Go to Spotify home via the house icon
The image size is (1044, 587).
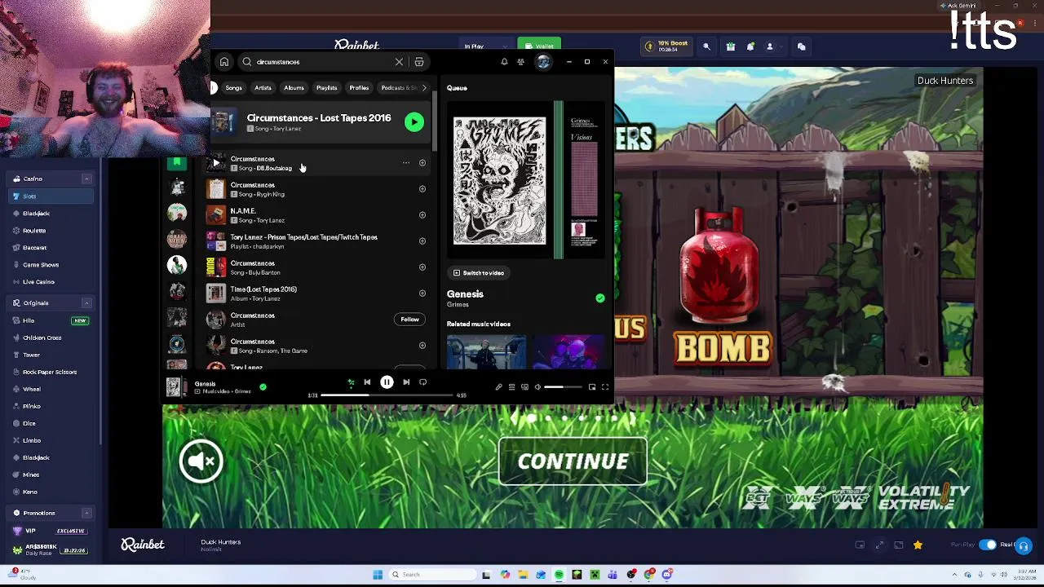[224, 62]
